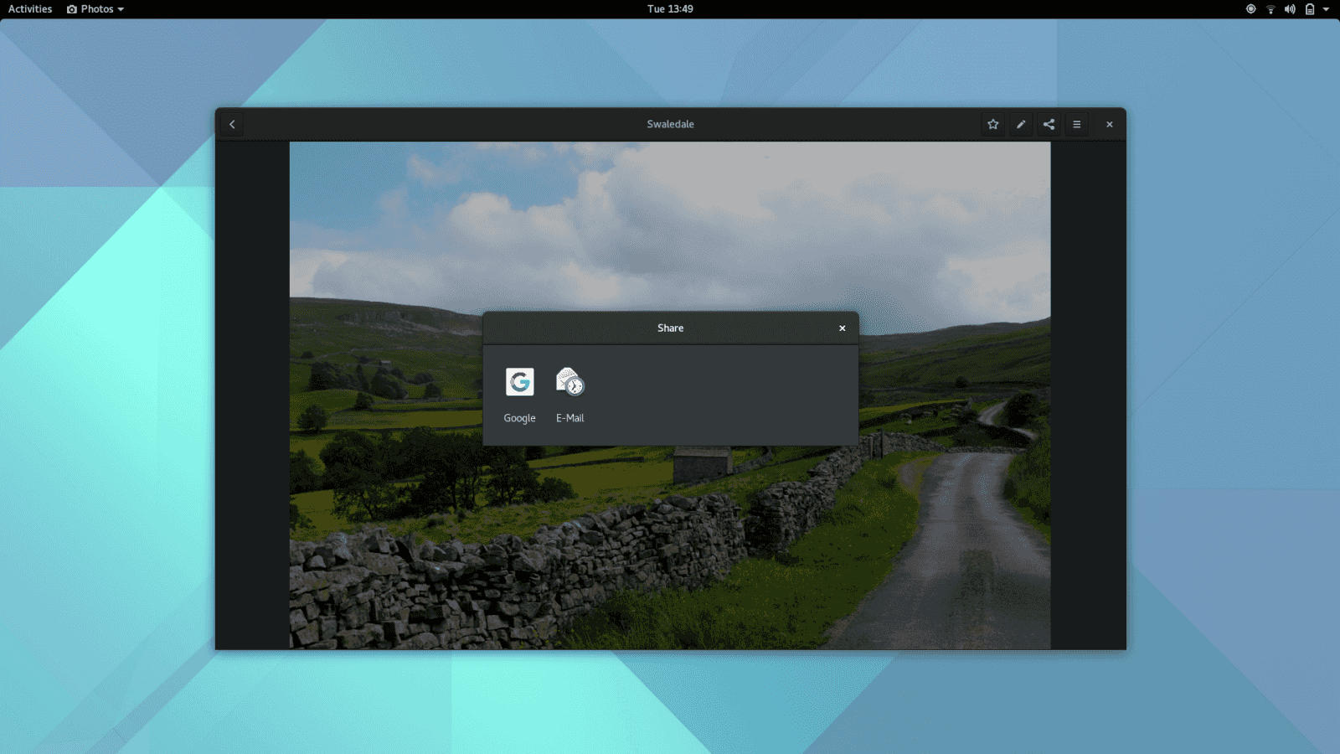Share the photo via Google
Viewport: 1340px width, 754px height.
tap(519, 387)
